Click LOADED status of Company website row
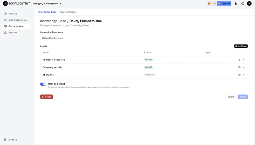255x145 pixels. pos(149,67)
